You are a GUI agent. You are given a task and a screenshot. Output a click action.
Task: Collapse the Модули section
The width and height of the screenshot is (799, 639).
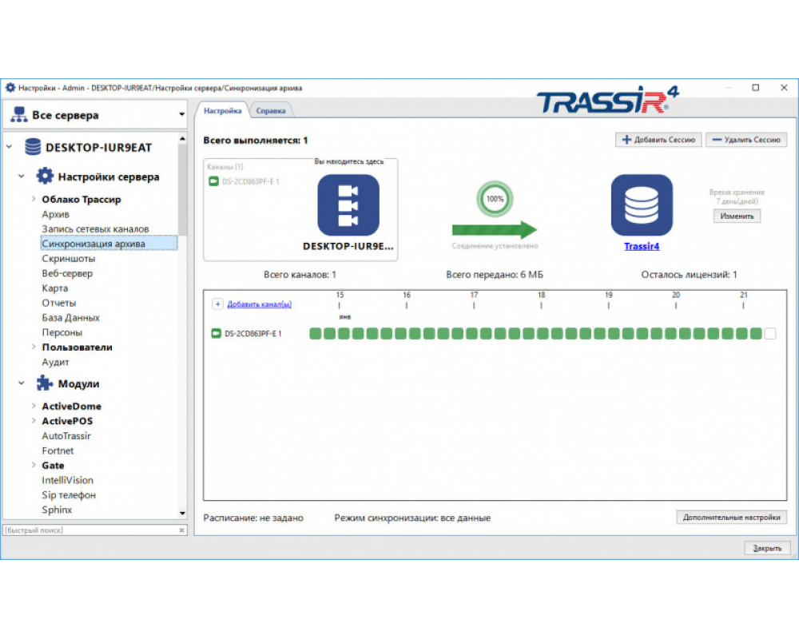(x=22, y=383)
